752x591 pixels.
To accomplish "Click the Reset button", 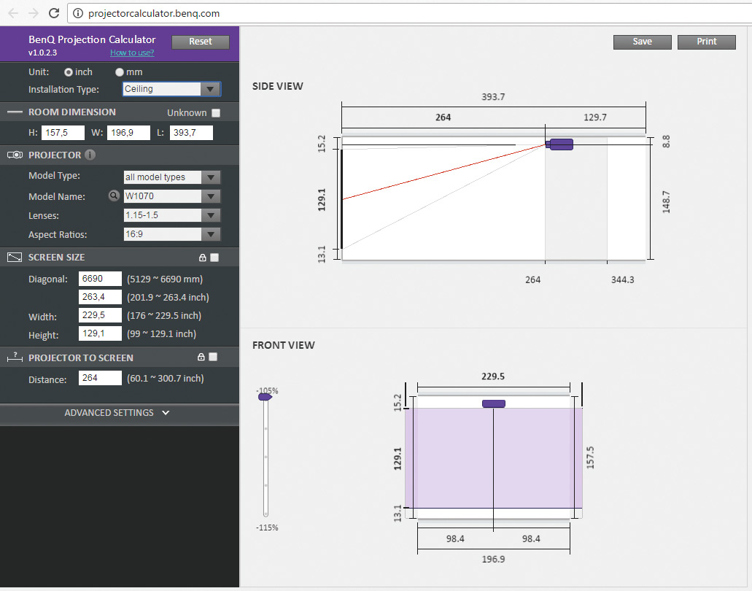I will [201, 42].
